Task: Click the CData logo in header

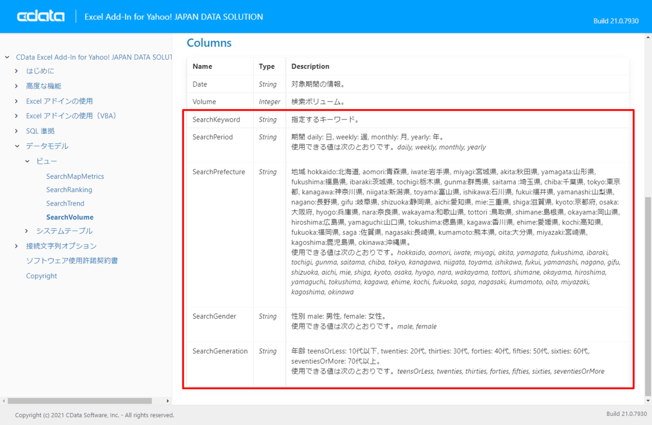Action: pos(41,17)
